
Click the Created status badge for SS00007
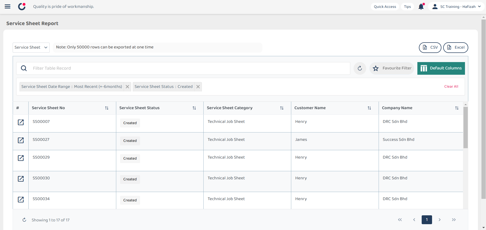pyautogui.click(x=130, y=123)
